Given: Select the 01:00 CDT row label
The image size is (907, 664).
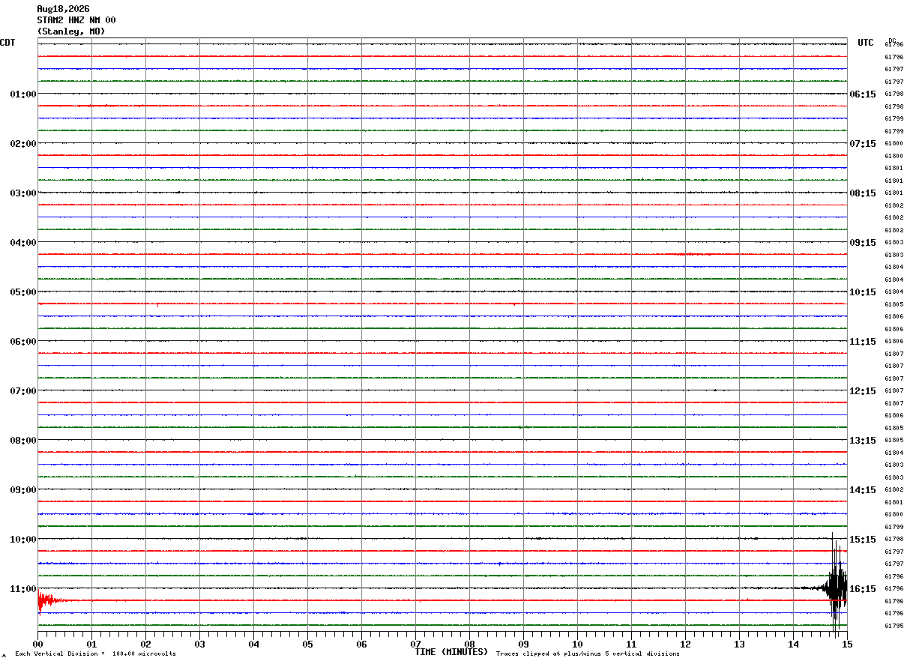Looking at the screenshot, I should (x=23, y=94).
